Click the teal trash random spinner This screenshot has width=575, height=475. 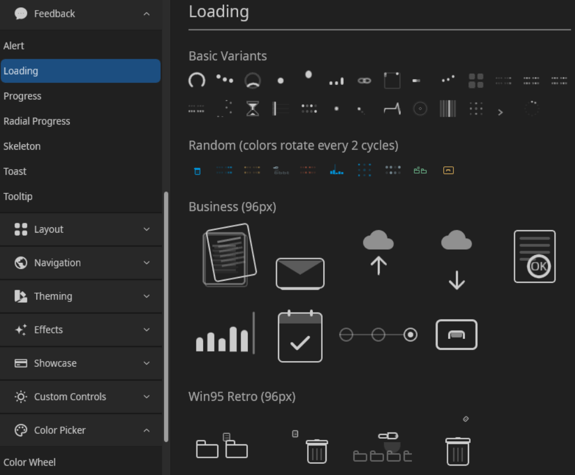197,170
